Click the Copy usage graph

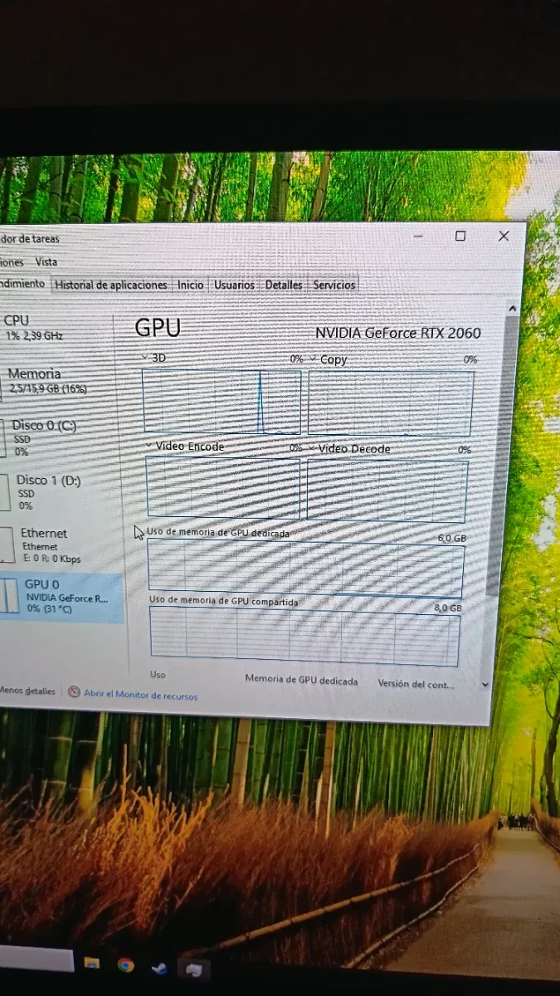click(x=391, y=403)
